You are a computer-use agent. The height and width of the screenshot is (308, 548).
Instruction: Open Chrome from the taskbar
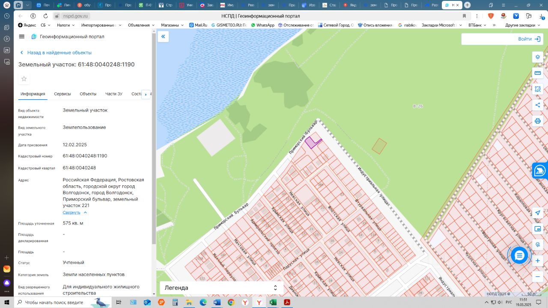[231, 302]
